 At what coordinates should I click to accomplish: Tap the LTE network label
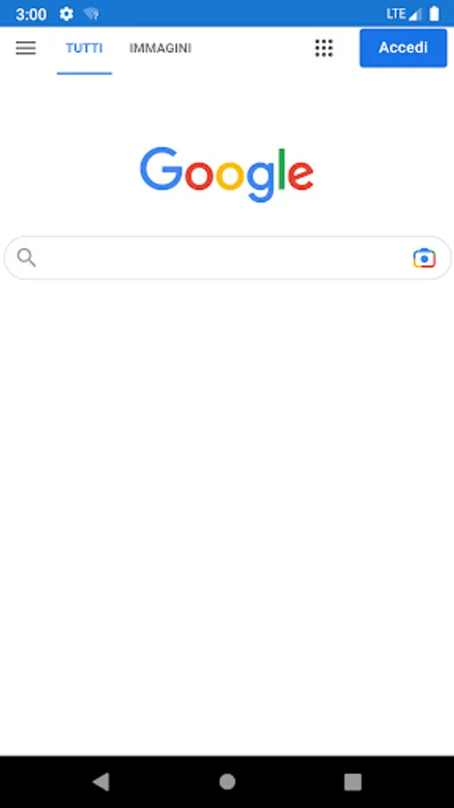(x=396, y=13)
